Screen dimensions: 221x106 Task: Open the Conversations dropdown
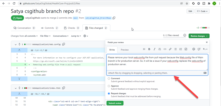click(x=61, y=36)
